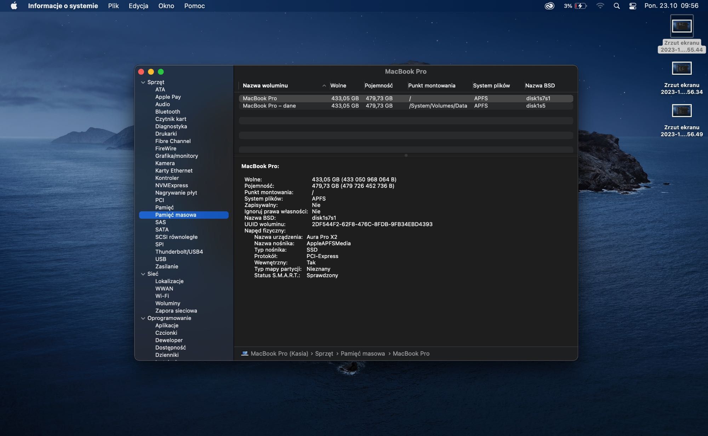Image resolution: width=708 pixels, height=436 pixels.
Task: Select Wi-Fi under Sieć in sidebar
Action: pos(162,296)
